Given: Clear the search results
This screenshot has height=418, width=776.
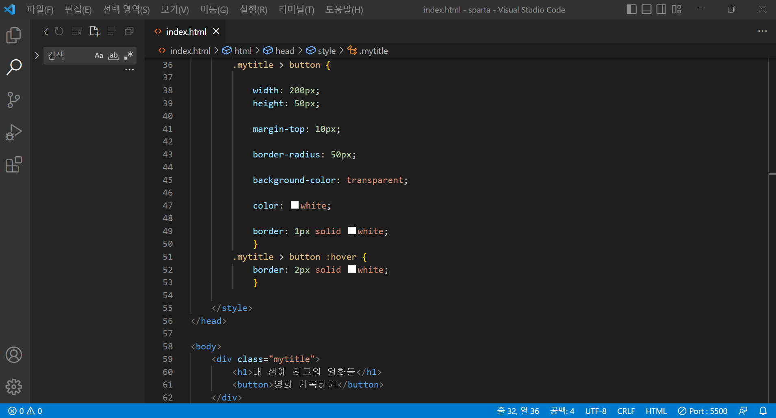Looking at the screenshot, I should pyautogui.click(x=77, y=31).
